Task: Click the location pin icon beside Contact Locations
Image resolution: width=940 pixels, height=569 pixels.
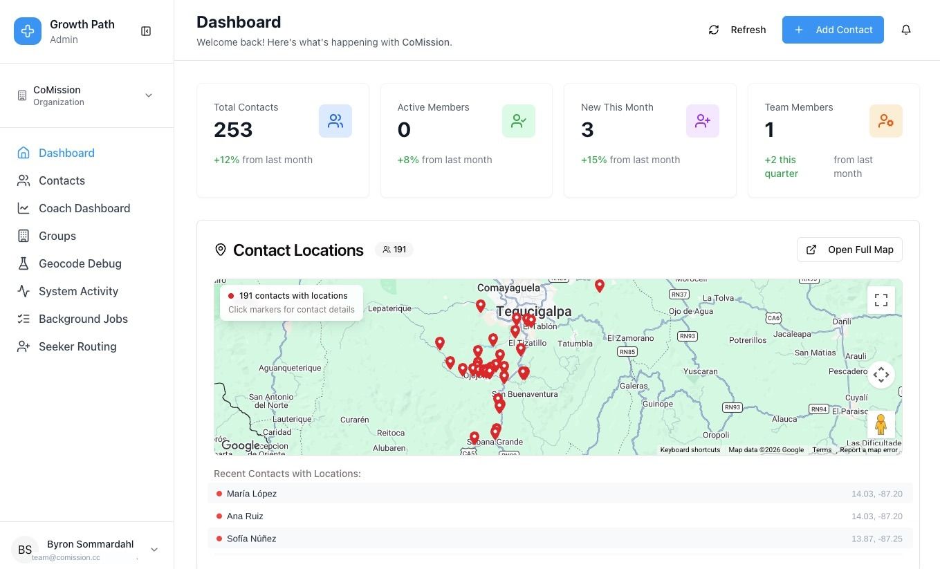Action: (221, 250)
